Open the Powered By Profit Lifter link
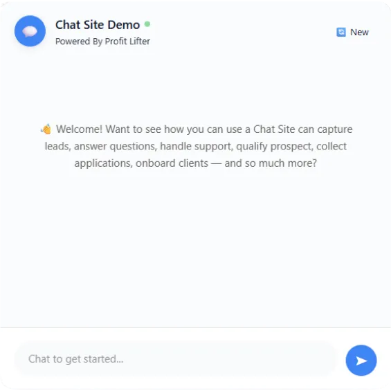Viewport: 391px width, 391px height. (102, 42)
